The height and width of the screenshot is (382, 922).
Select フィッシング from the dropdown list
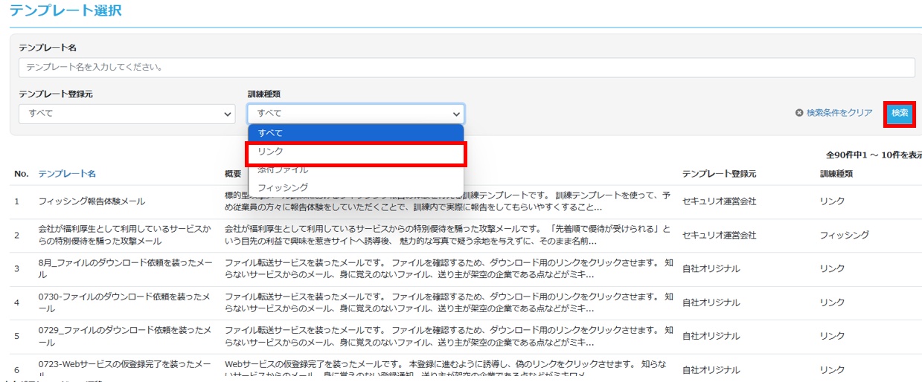click(356, 187)
